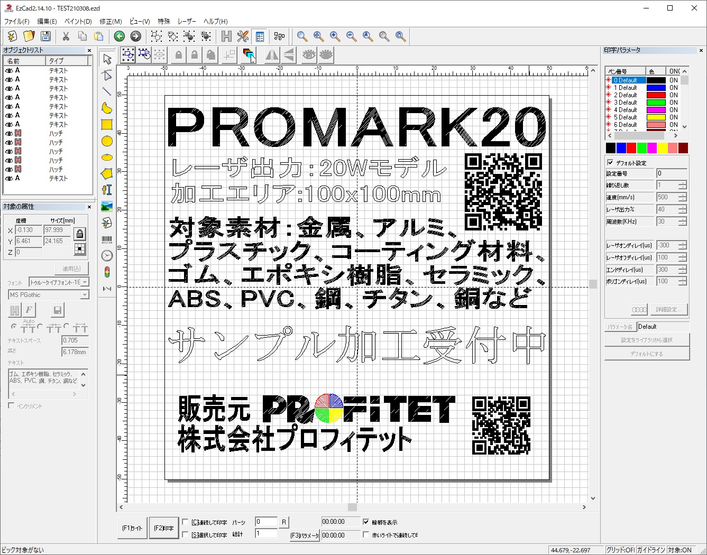This screenshot has width=707, height=555.
Task: Open a file with the folder icon
Action: (29, 36)
